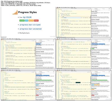Click the red danger badge
This screenshot has width=112, height=101.
pos(36,21)
